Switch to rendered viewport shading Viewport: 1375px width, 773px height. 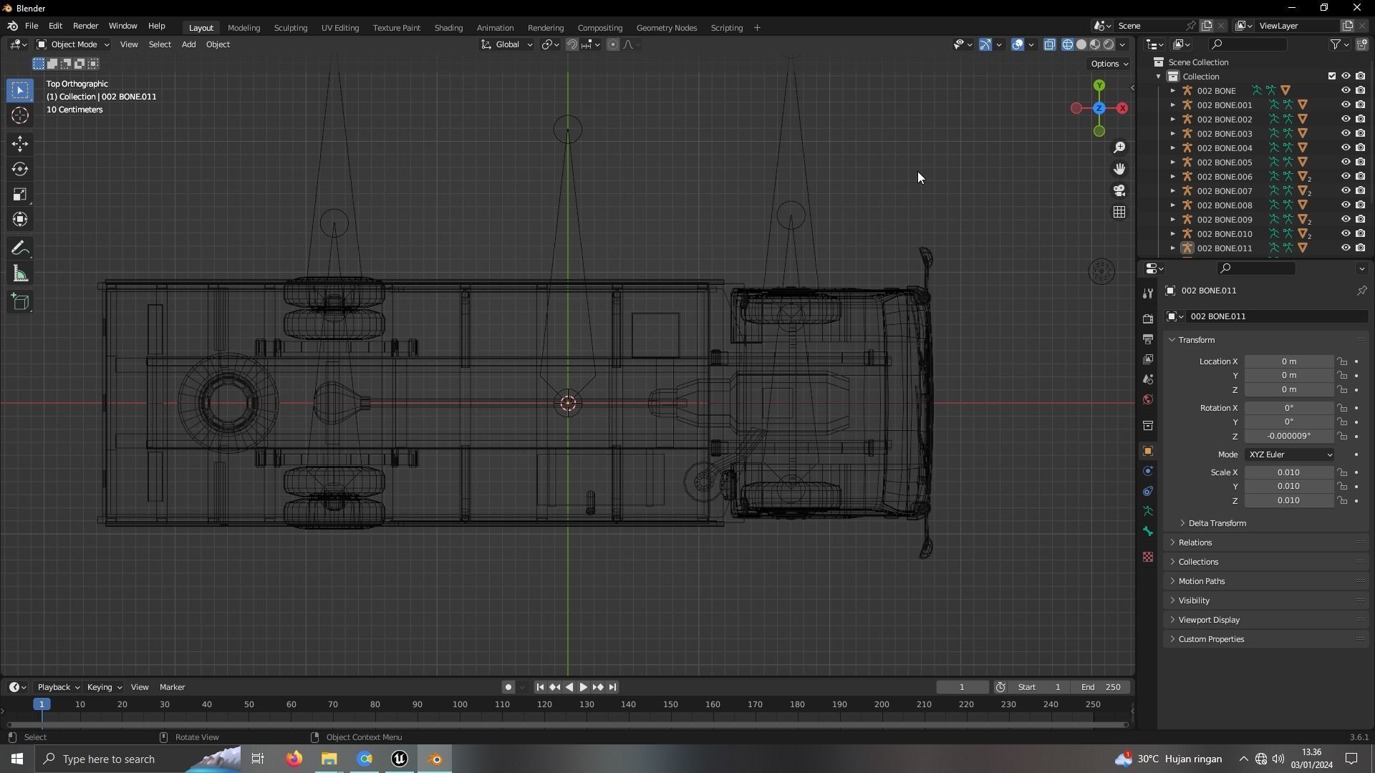pos(1109,44)
